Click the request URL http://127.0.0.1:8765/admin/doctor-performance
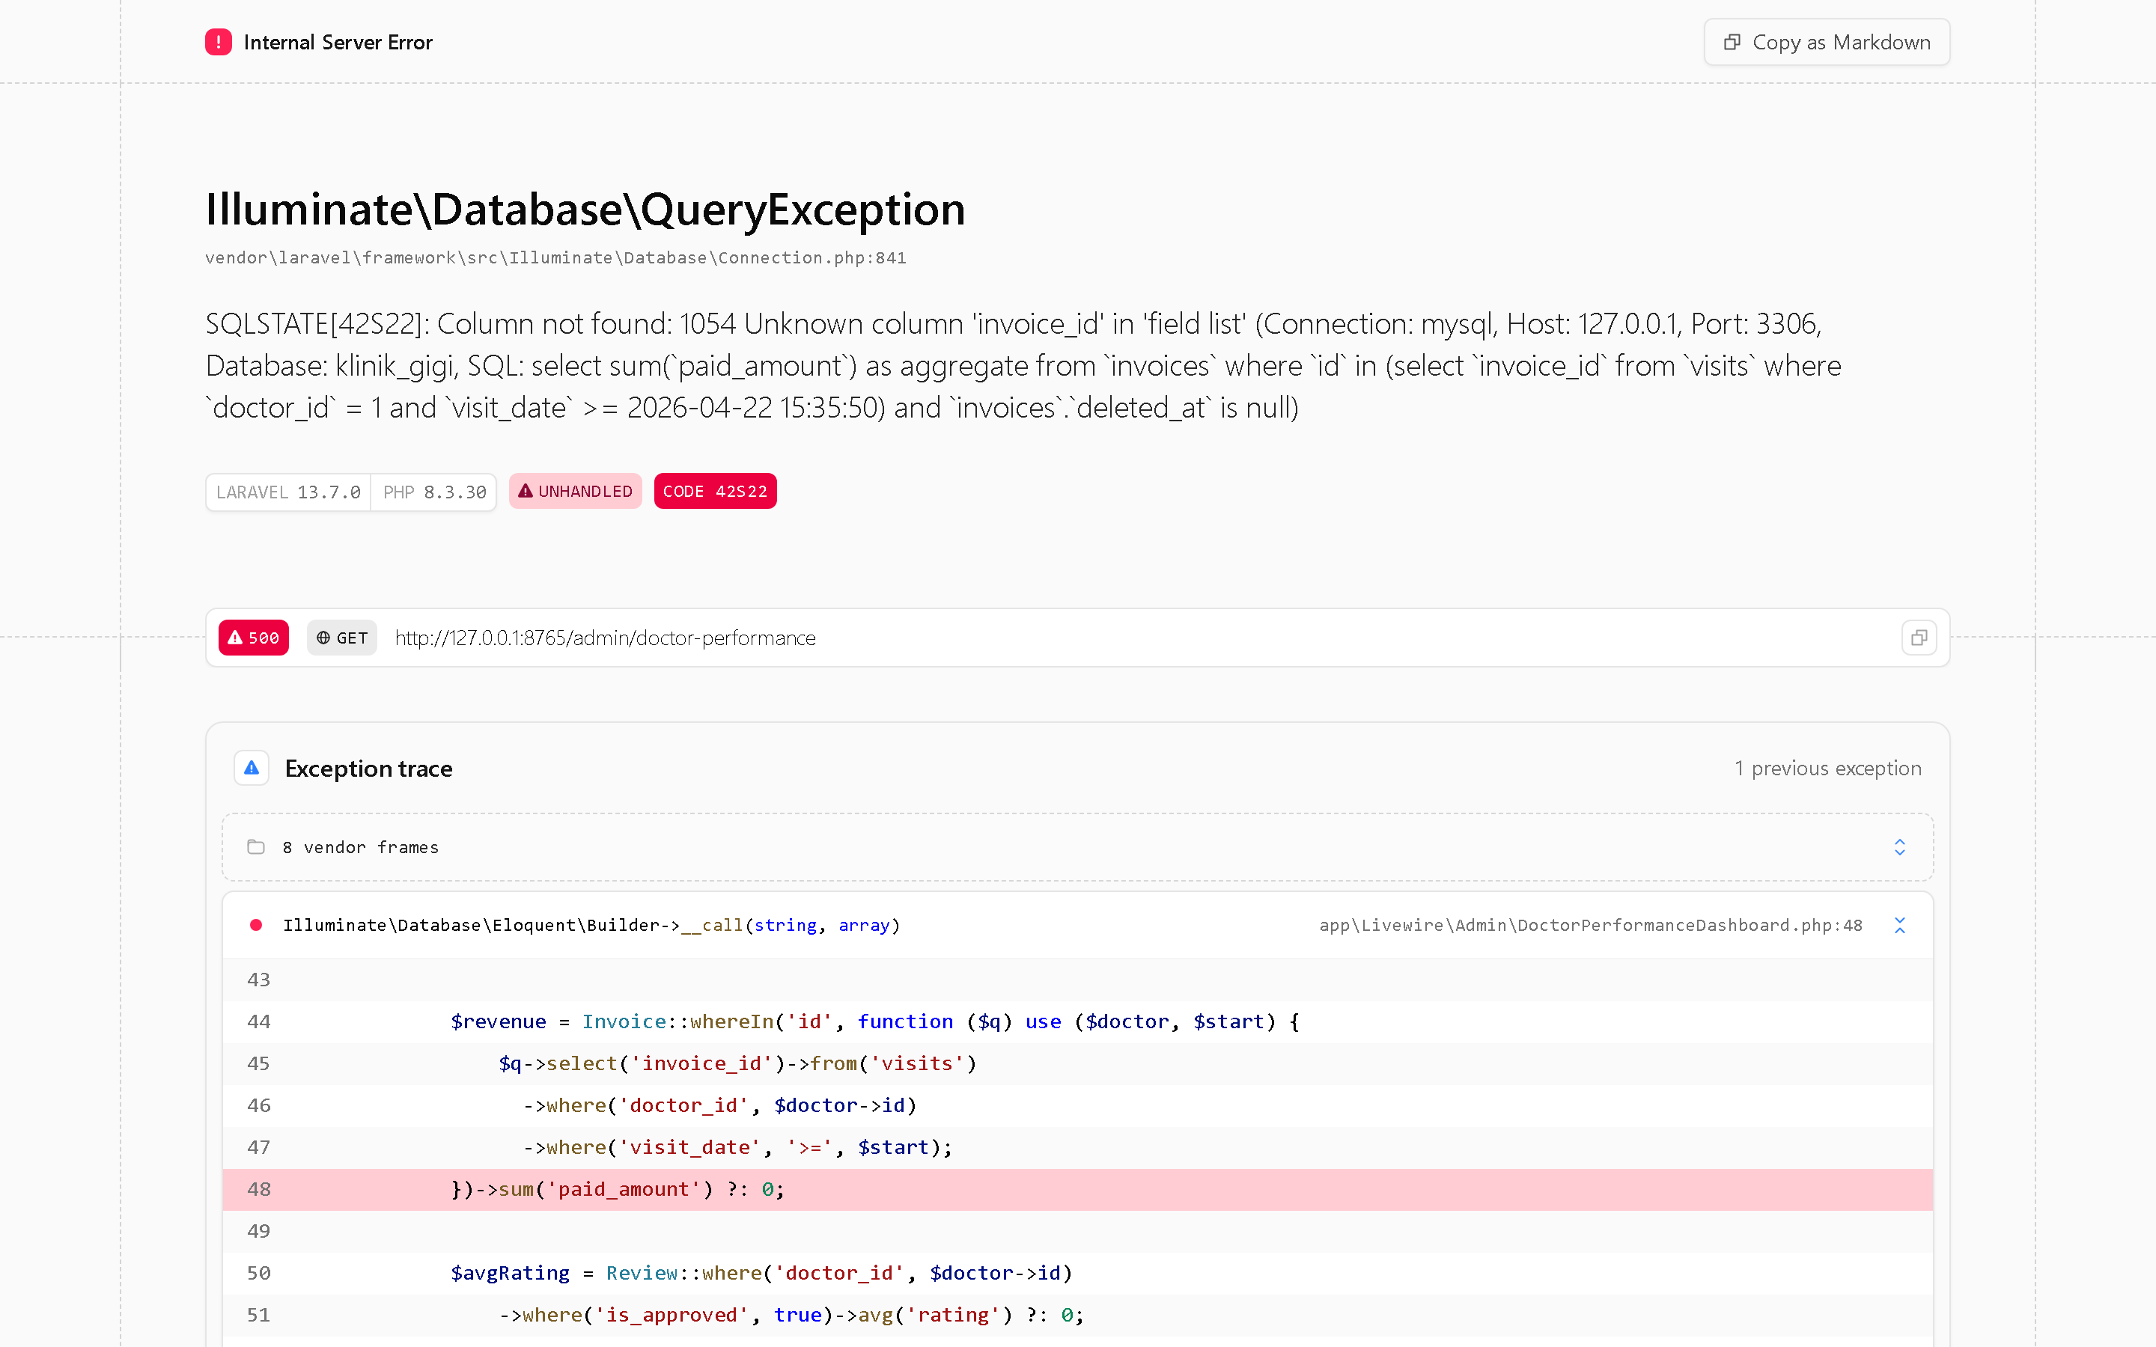The height and width of the screenshot is (1347, 2156). [605, 638]
